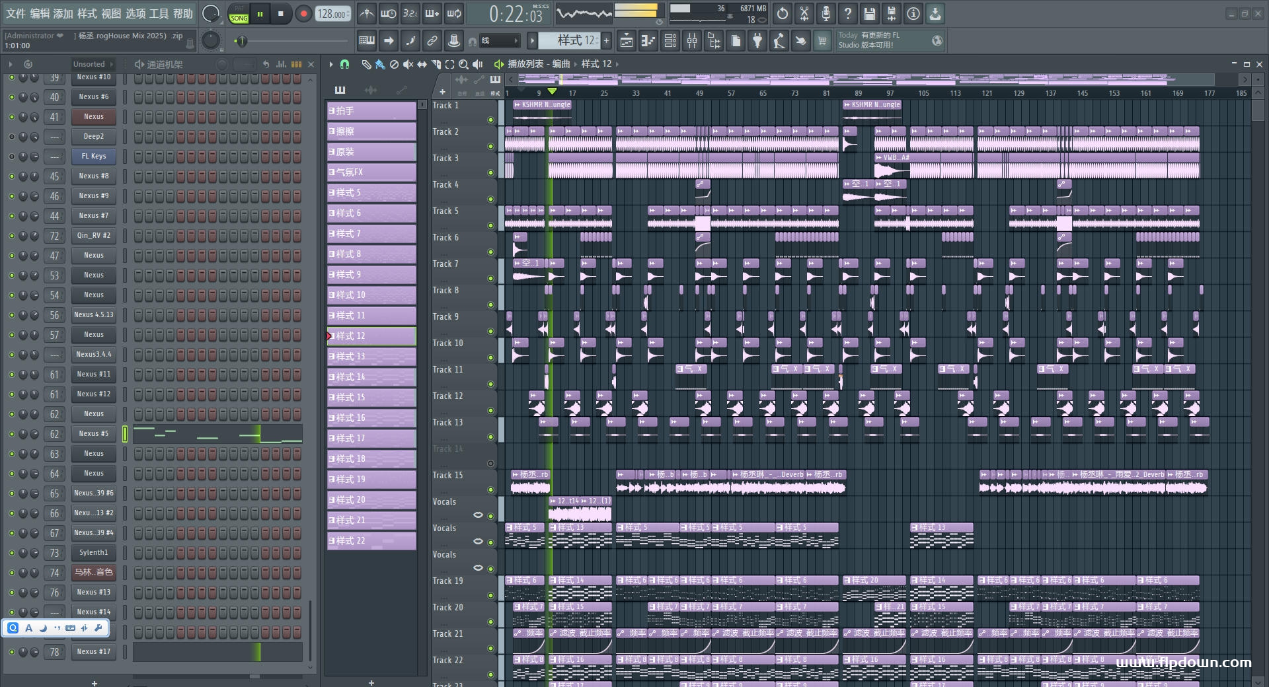Open the mixer view icon
The width and height of the screenshot is (1269, 687).
pos(692,41)
